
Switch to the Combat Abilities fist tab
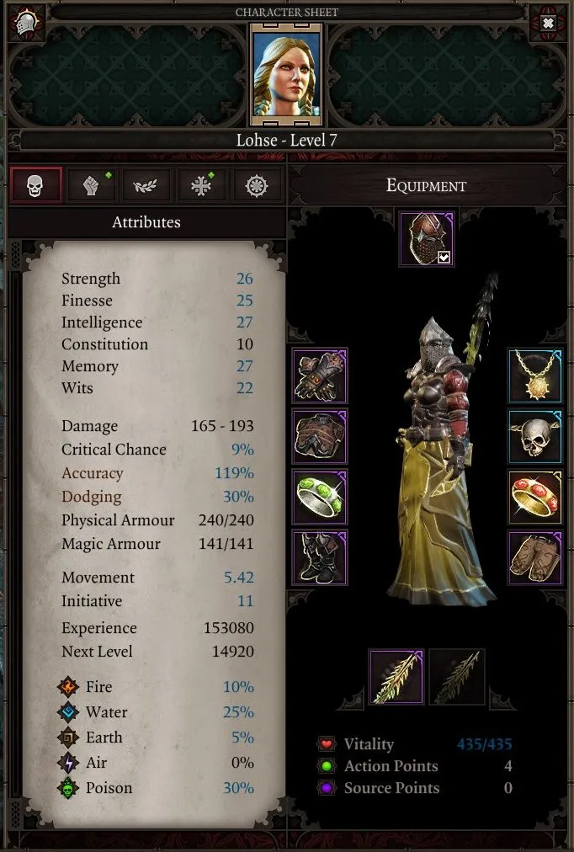tap(92, 185)
